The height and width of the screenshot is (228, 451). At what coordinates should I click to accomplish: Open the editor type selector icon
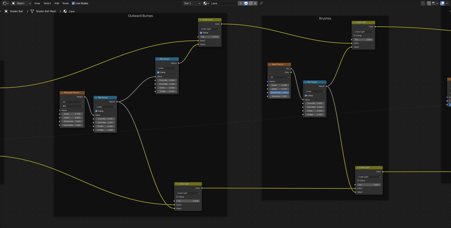tap(5, 3)
